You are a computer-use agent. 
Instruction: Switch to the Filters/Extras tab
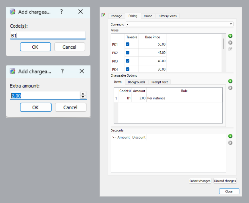point(167,16)
